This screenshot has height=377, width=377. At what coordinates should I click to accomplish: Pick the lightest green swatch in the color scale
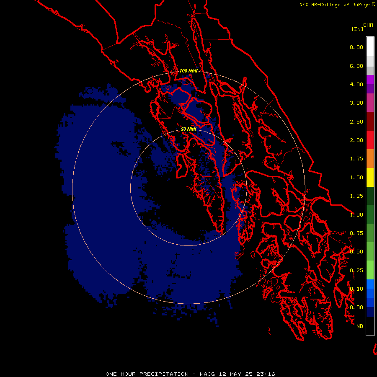click(370, 270)
